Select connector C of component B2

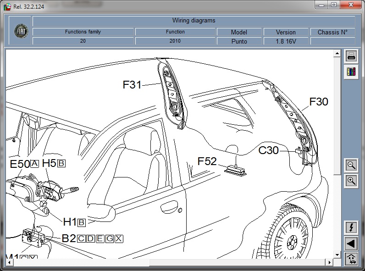tap(81, 238)
